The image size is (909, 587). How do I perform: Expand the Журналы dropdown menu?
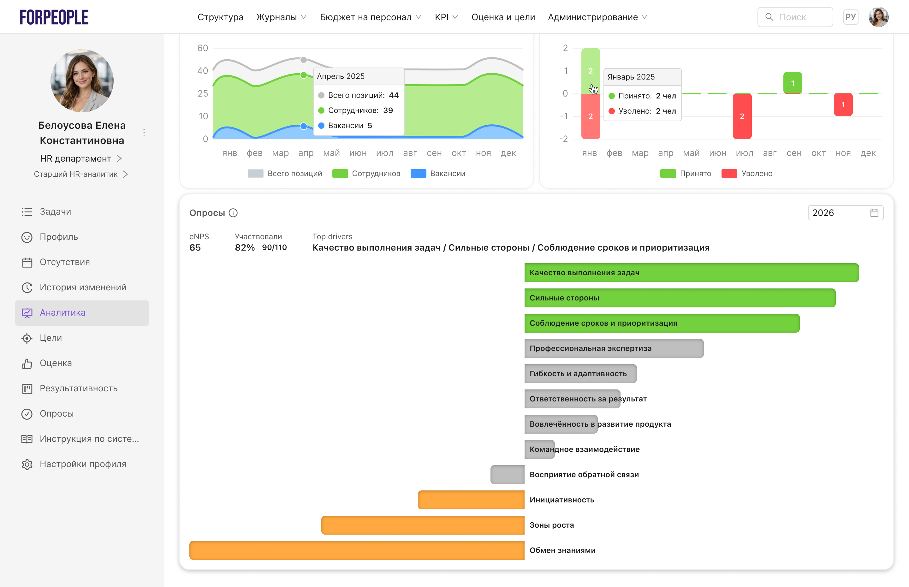click(281, 17)
